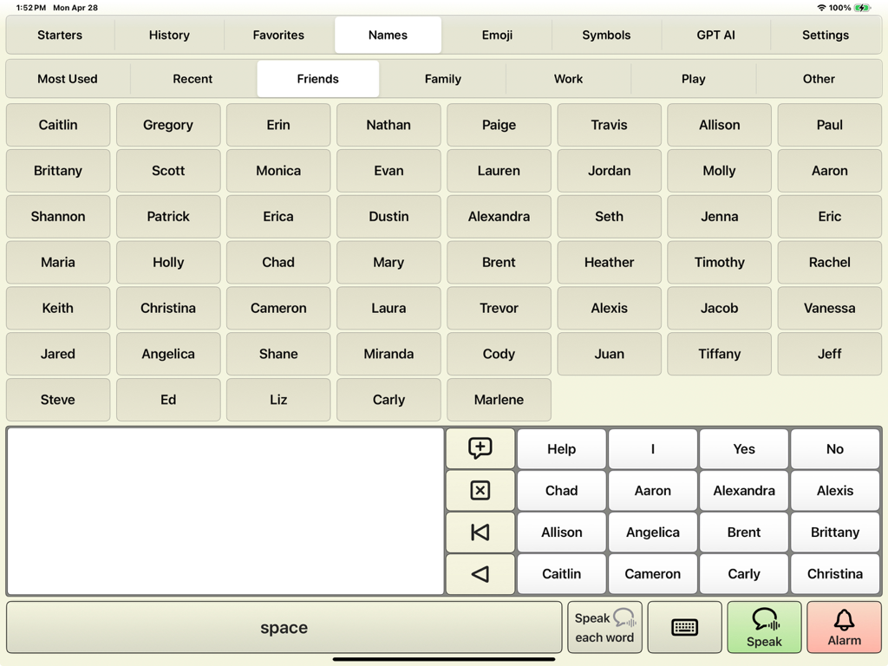The height and width of the screenshot is (666, 888).
Task: Tap the green Speak speech bubble icon
Action: click(764, 626)
